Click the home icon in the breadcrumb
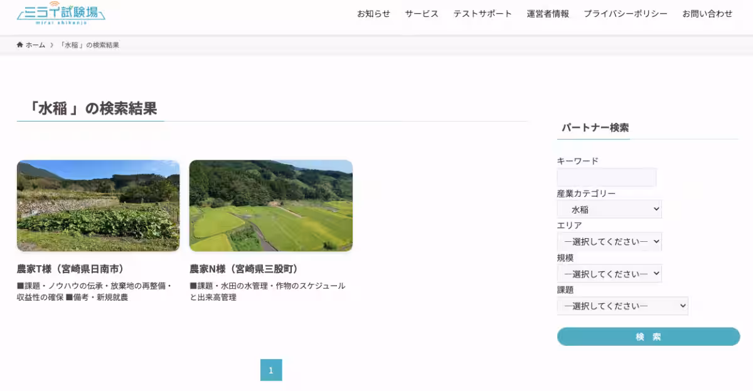The width and height of the screenshot is (753, 391). [19, 44]
